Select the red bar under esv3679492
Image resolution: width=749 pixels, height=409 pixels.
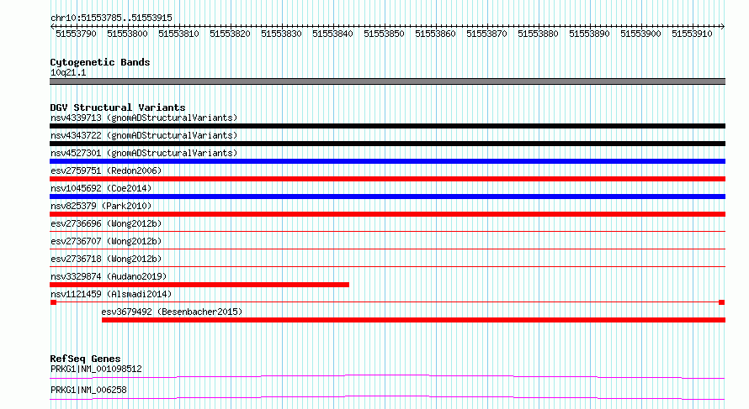[413, 320]
